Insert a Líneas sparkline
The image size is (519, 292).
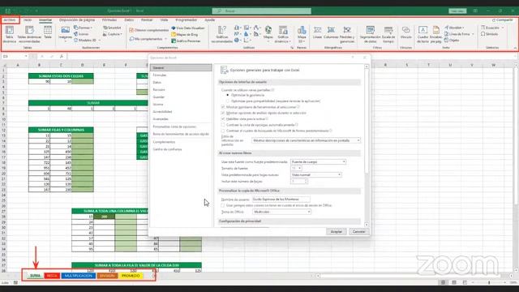(317, 32)
